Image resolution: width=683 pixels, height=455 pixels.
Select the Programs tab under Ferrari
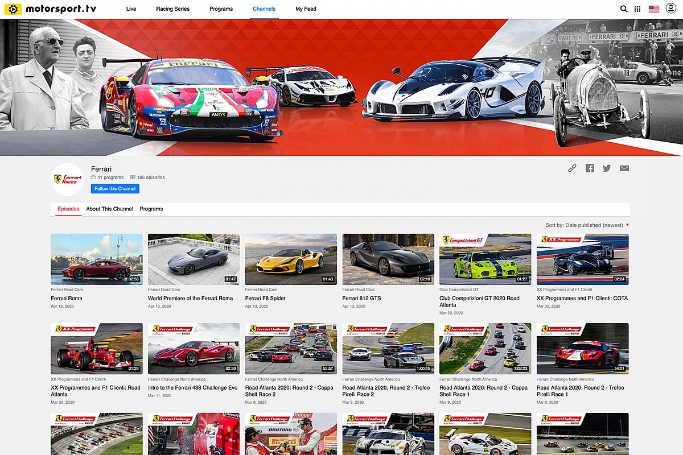151,209
